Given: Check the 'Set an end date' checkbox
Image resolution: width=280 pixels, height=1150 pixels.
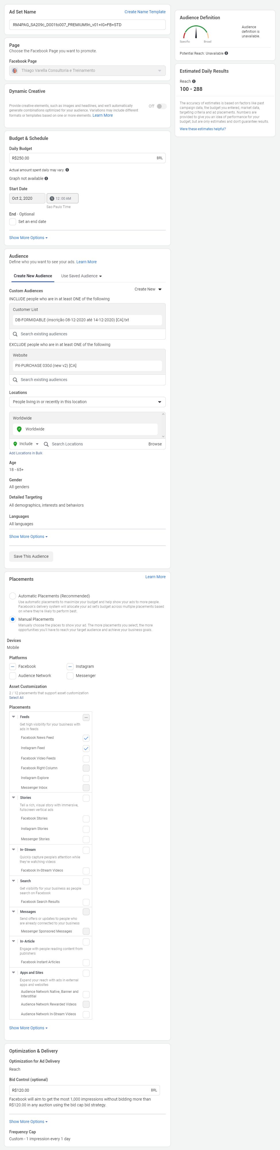Looking at the screenshot, I should click(x=12, y=222).
